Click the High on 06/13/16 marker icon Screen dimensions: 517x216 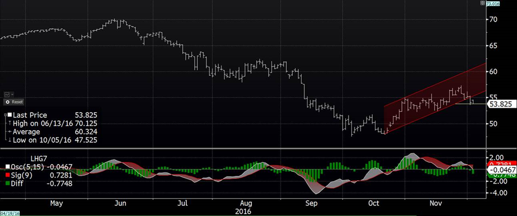tap(10, 123)
